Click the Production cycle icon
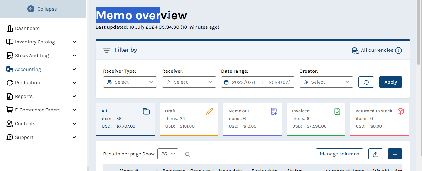Viewport: 422px width, 171px height. coord(10,83)
